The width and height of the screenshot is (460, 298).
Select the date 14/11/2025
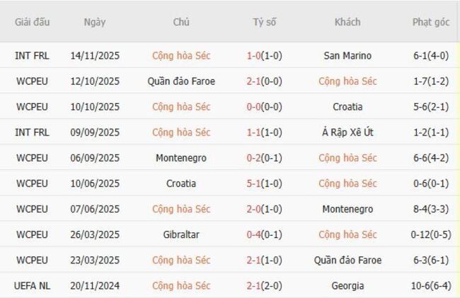pyautogui.click(x=94, y=56)
